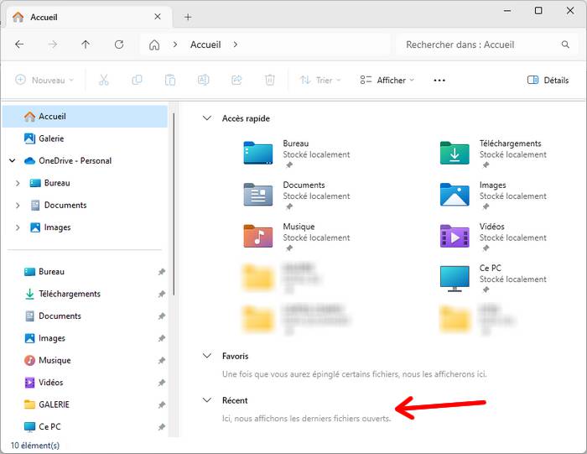Image resolution: width=587 pixels, height=454 pixels.
Task: Expand the OneDrive Images node
Action: [18, 227]
